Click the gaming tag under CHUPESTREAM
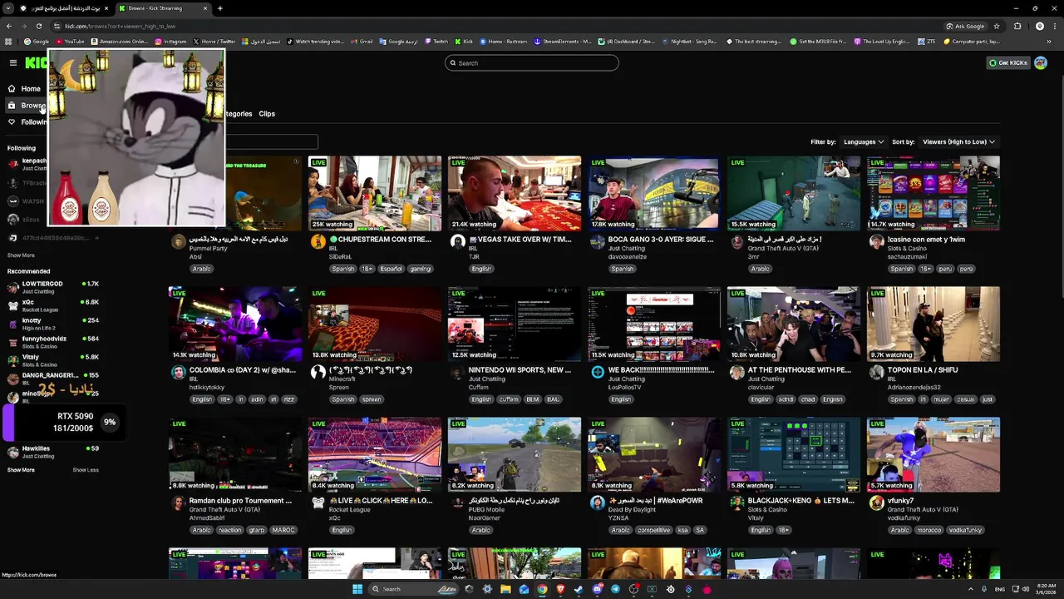This screenshot has height=599, width=1064. (421, 269)
